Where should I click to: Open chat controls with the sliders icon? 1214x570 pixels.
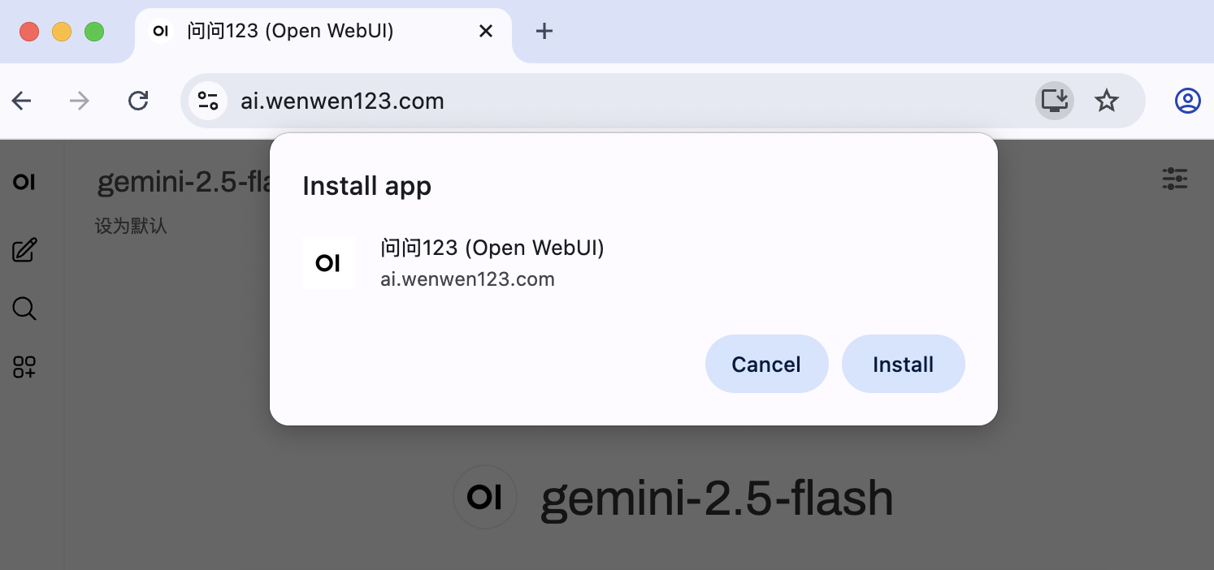[x=1174, y=179]
